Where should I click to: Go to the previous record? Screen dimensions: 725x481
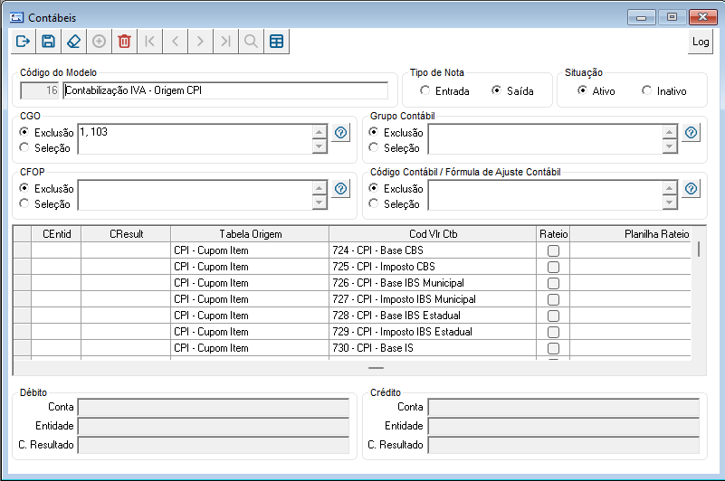click(176, 41)
